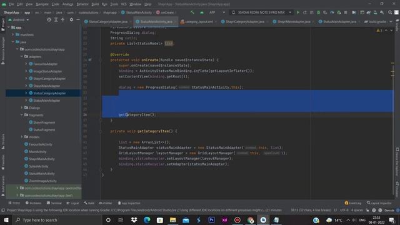Click Windows Start button
The width and height of the screenshot is (400, 225).
[6, 220]
